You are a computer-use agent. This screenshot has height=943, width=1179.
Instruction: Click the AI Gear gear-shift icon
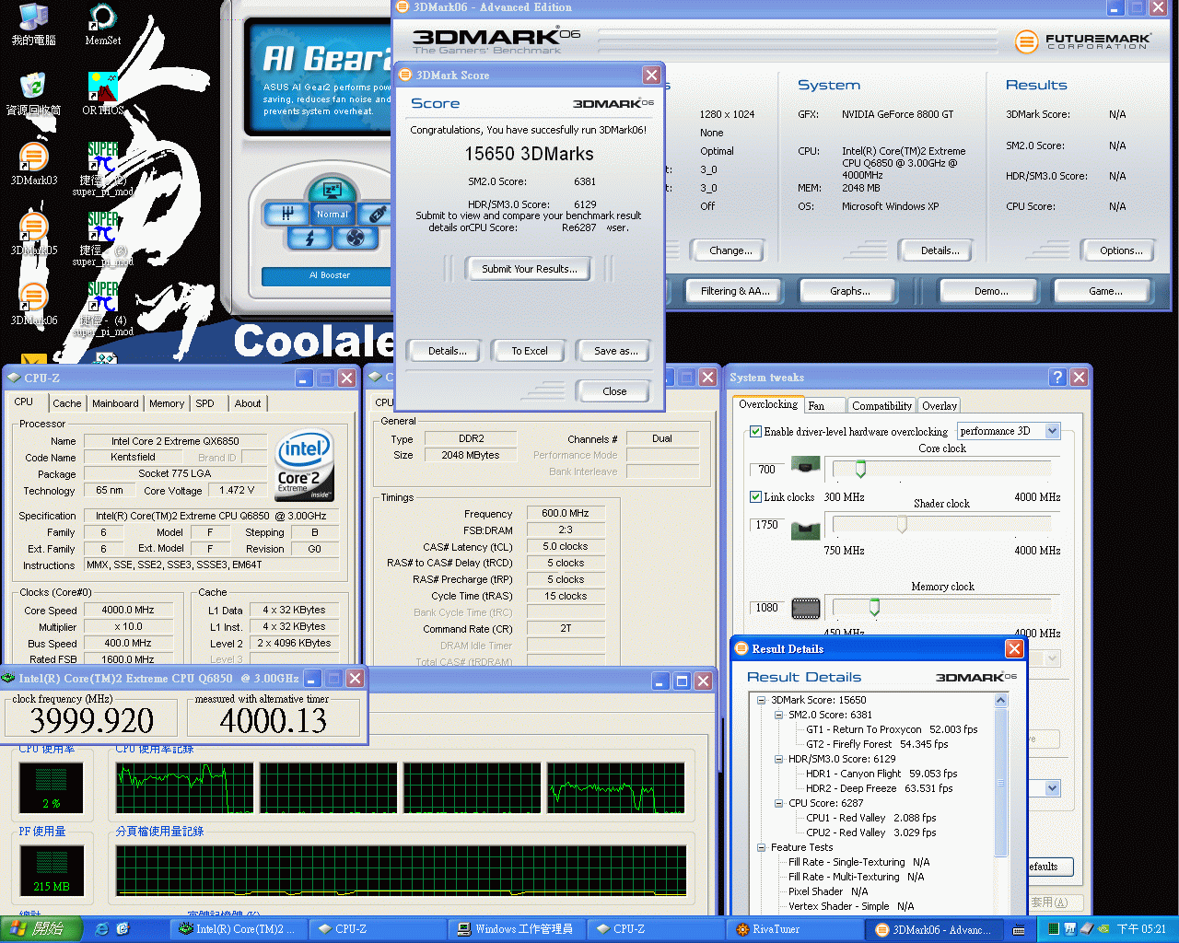point(286,214)
